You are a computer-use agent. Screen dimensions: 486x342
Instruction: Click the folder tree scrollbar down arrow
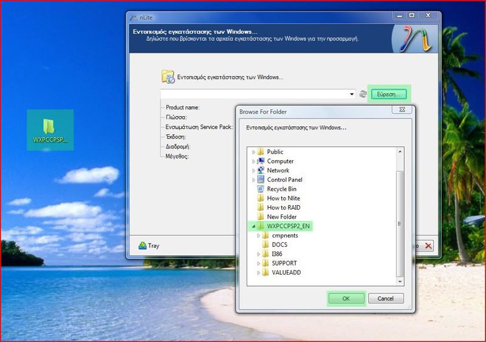pos(400,281)
